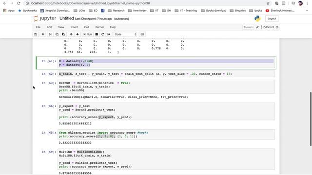This screenshot has width=312, height=175.
Task: Open the Cell menu
Action: click(x=87, y=27)
